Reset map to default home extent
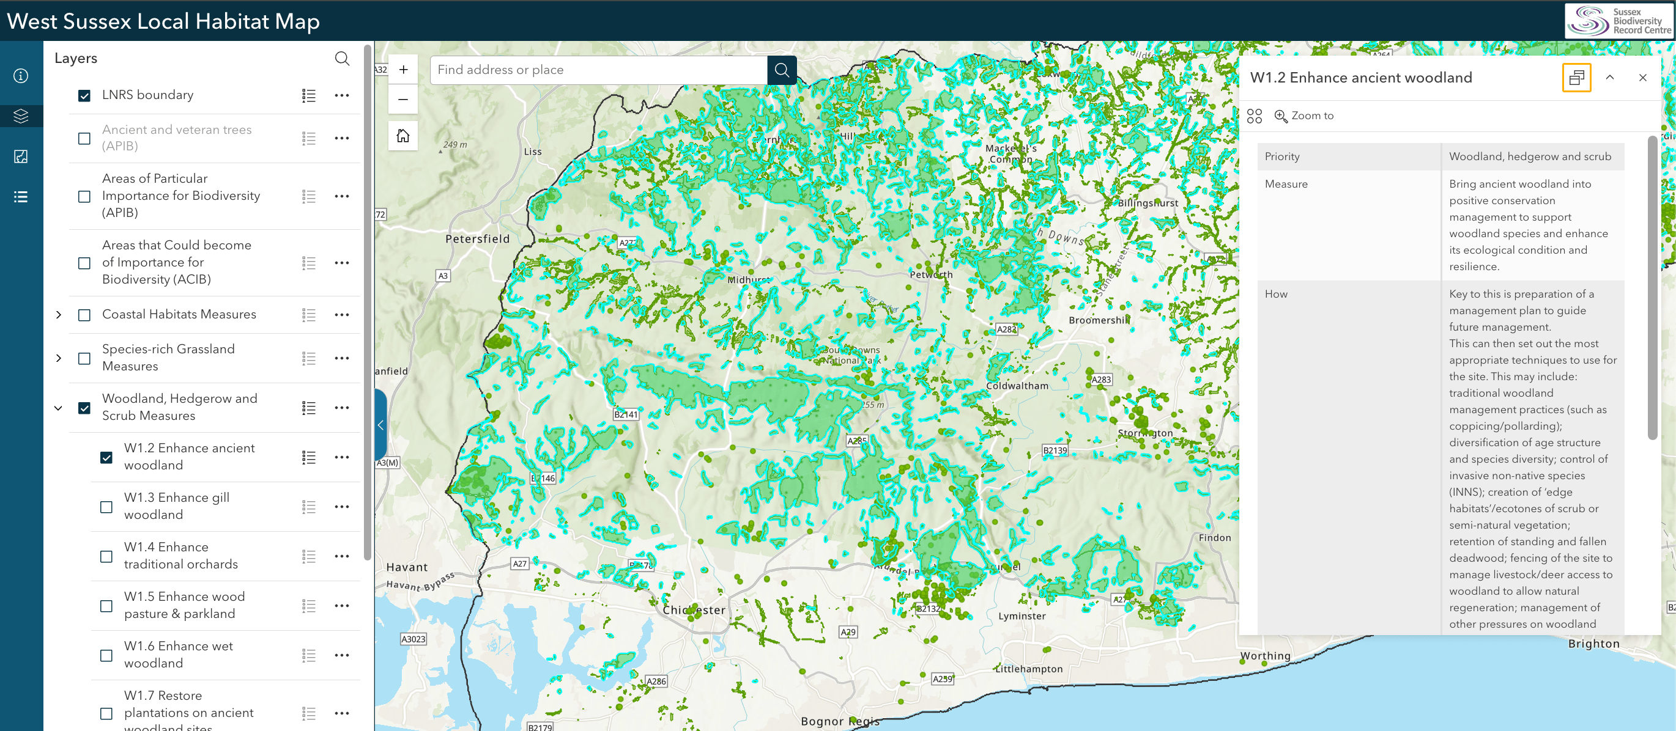 403,136
